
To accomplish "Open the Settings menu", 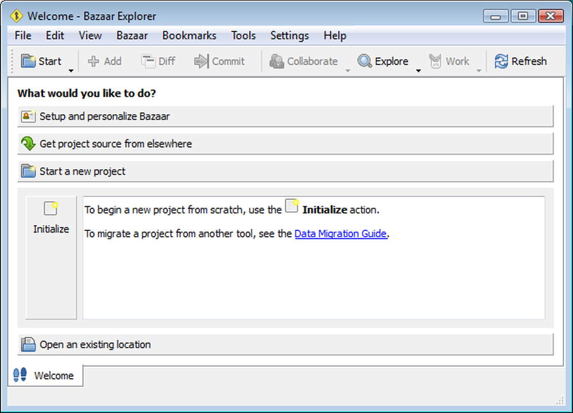I will click(x=289, y=36).
